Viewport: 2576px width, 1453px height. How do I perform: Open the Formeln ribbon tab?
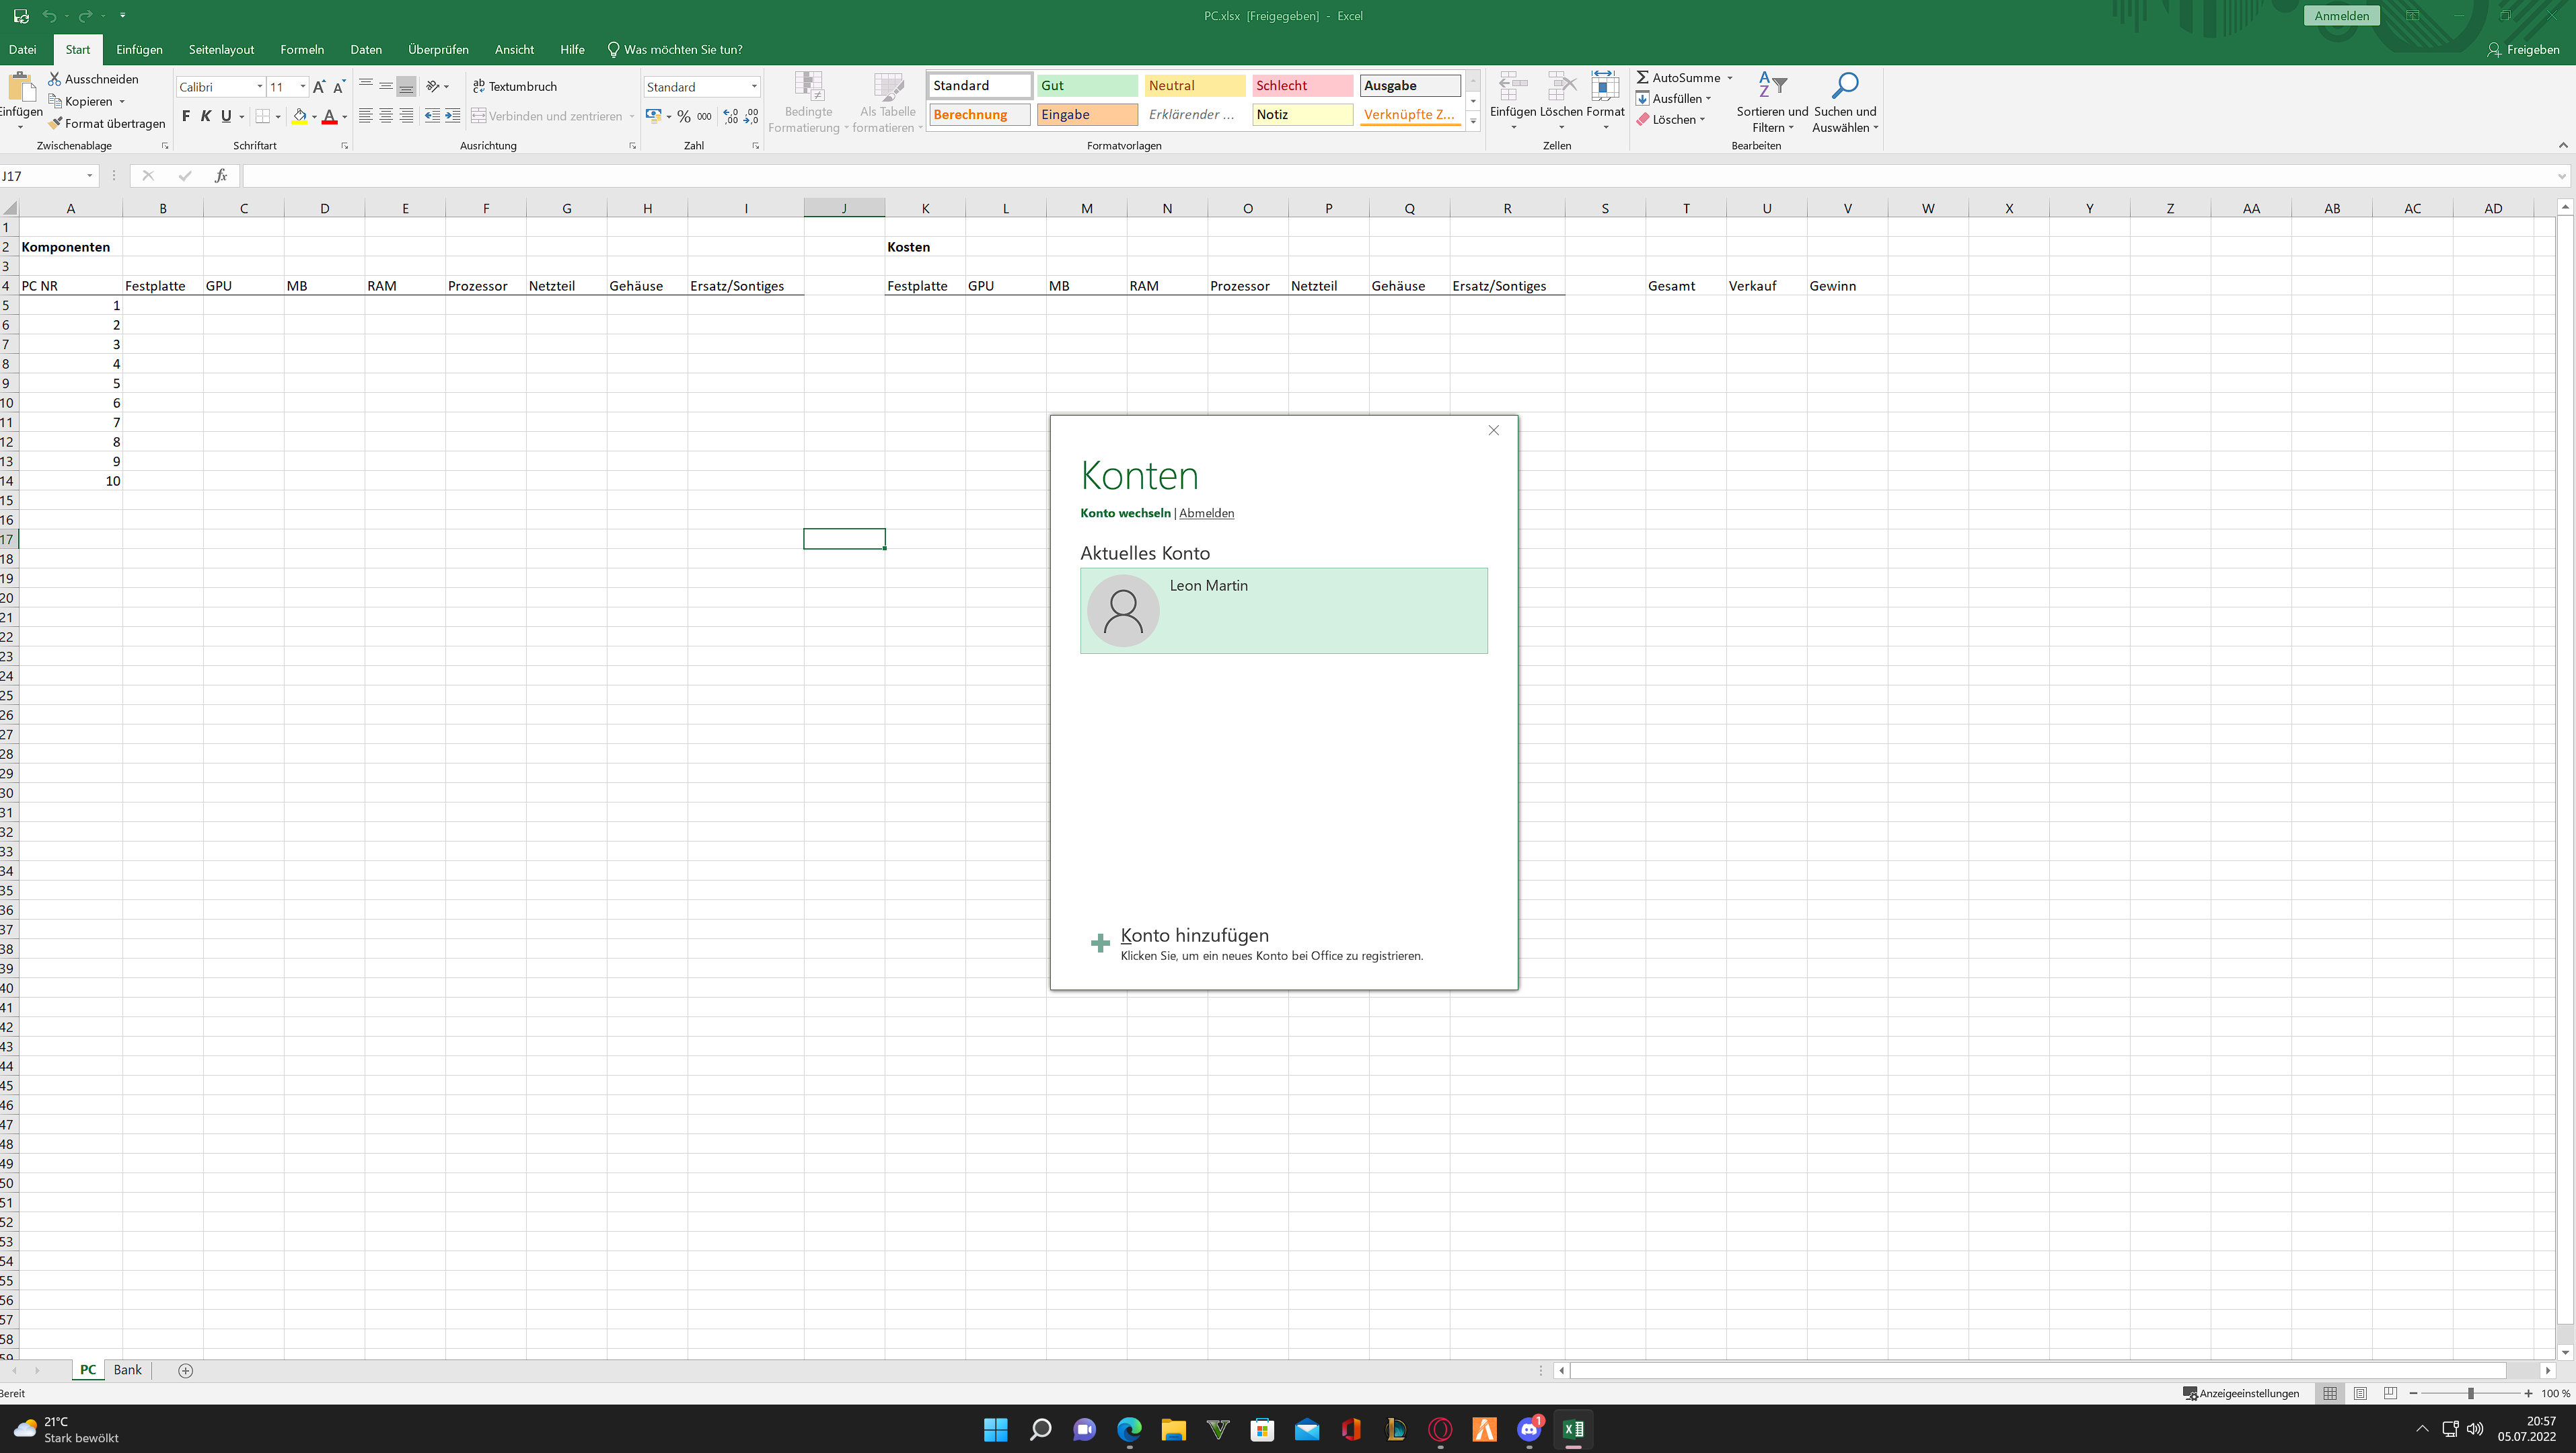click(x=302, y=49)
